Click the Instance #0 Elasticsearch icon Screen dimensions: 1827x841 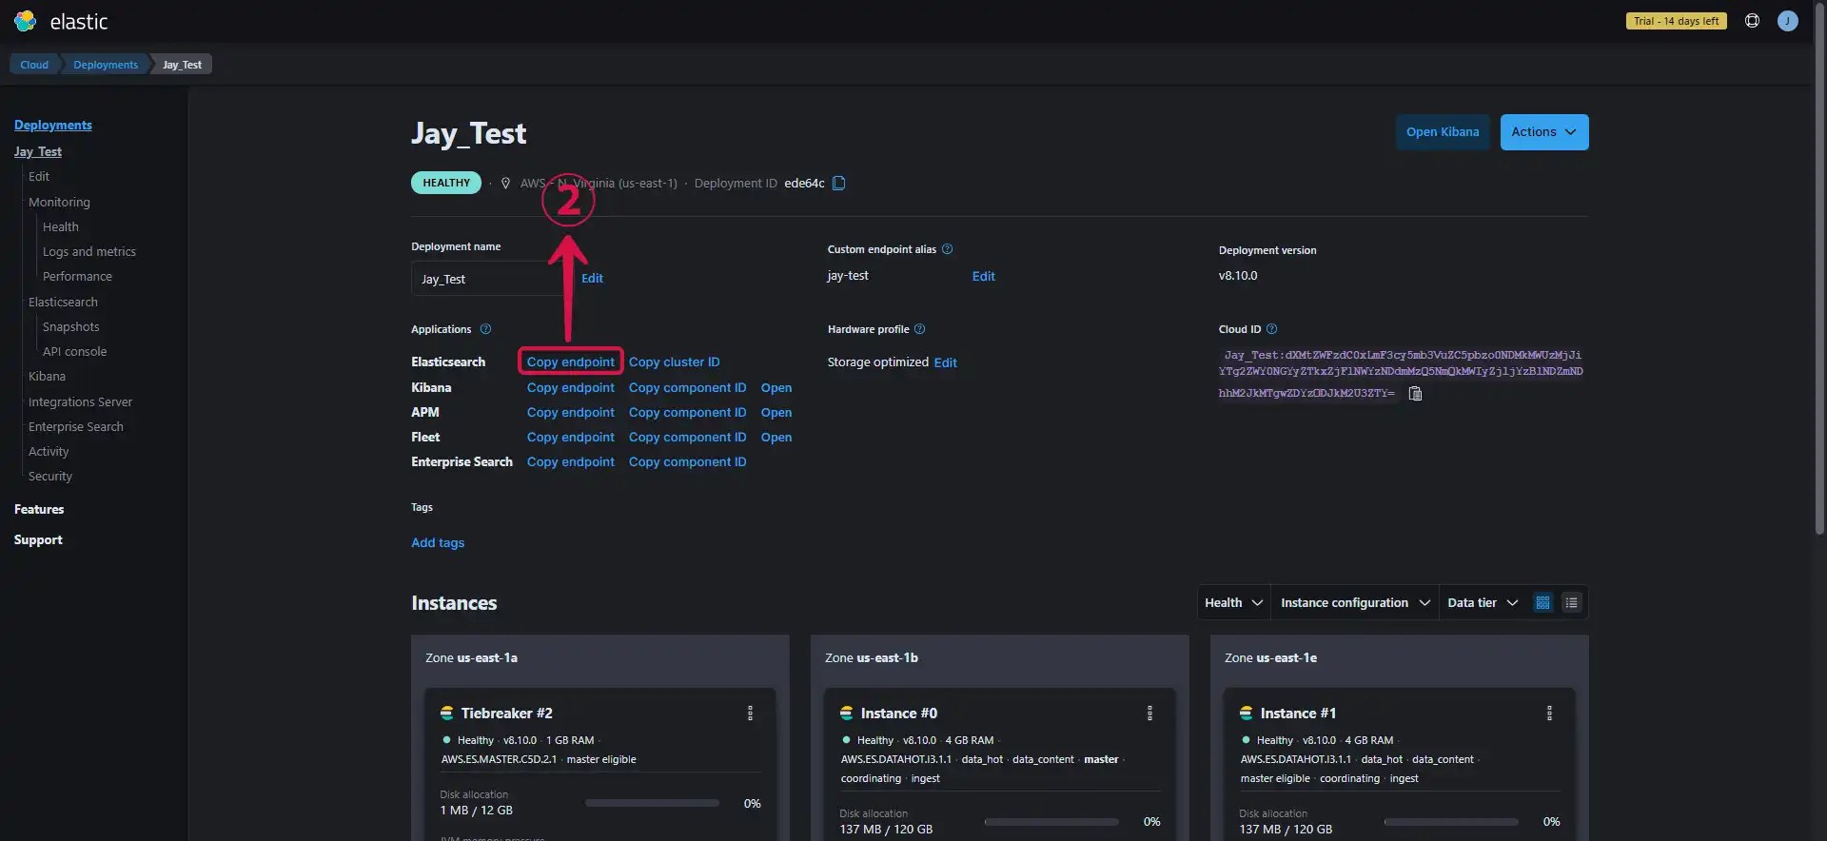point(846,714)
